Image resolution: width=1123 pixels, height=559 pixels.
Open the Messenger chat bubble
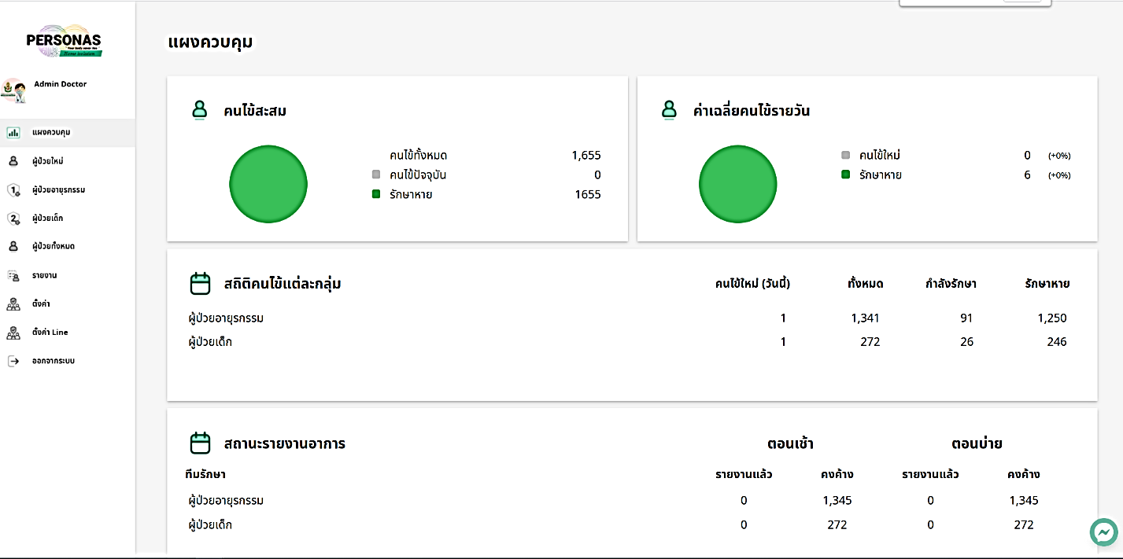coord(1103,532)
